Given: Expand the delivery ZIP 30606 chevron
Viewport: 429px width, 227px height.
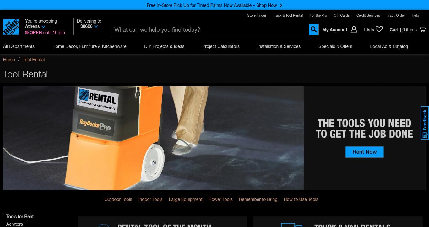Looking at the screenshot, I should (x=96, y=27).
